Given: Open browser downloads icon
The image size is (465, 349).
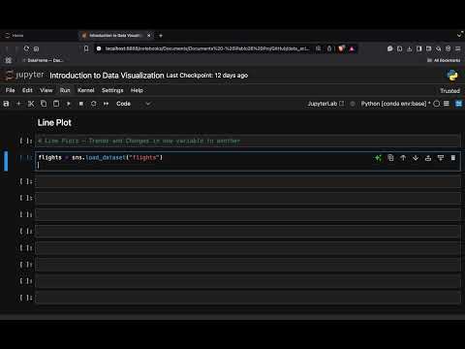Looking at the screenshot, I should point(410,48).
